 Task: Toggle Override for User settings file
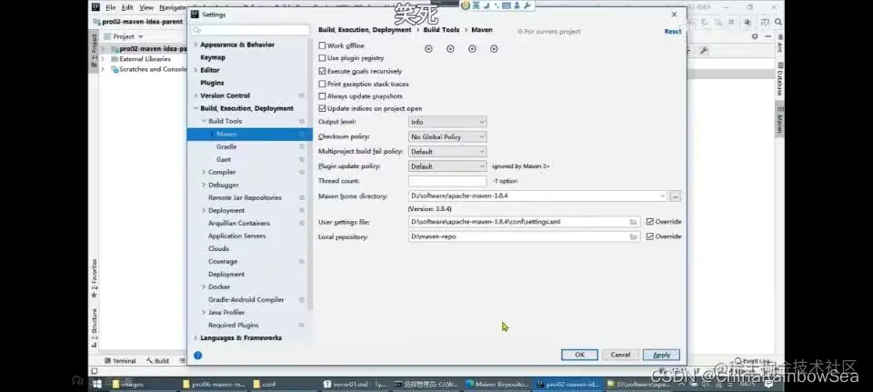649,222
